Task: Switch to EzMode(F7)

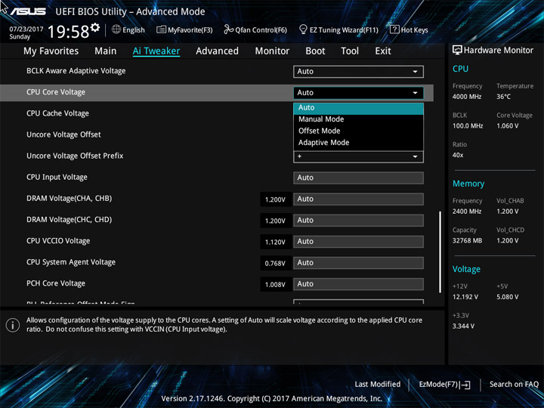Action: pyautogui.click(x=444, y=385)
